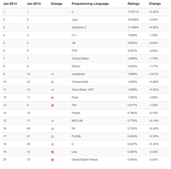This screenshot has height=169, width=171.
Task: Click the Ratings column header
Action: click(133, 4)
